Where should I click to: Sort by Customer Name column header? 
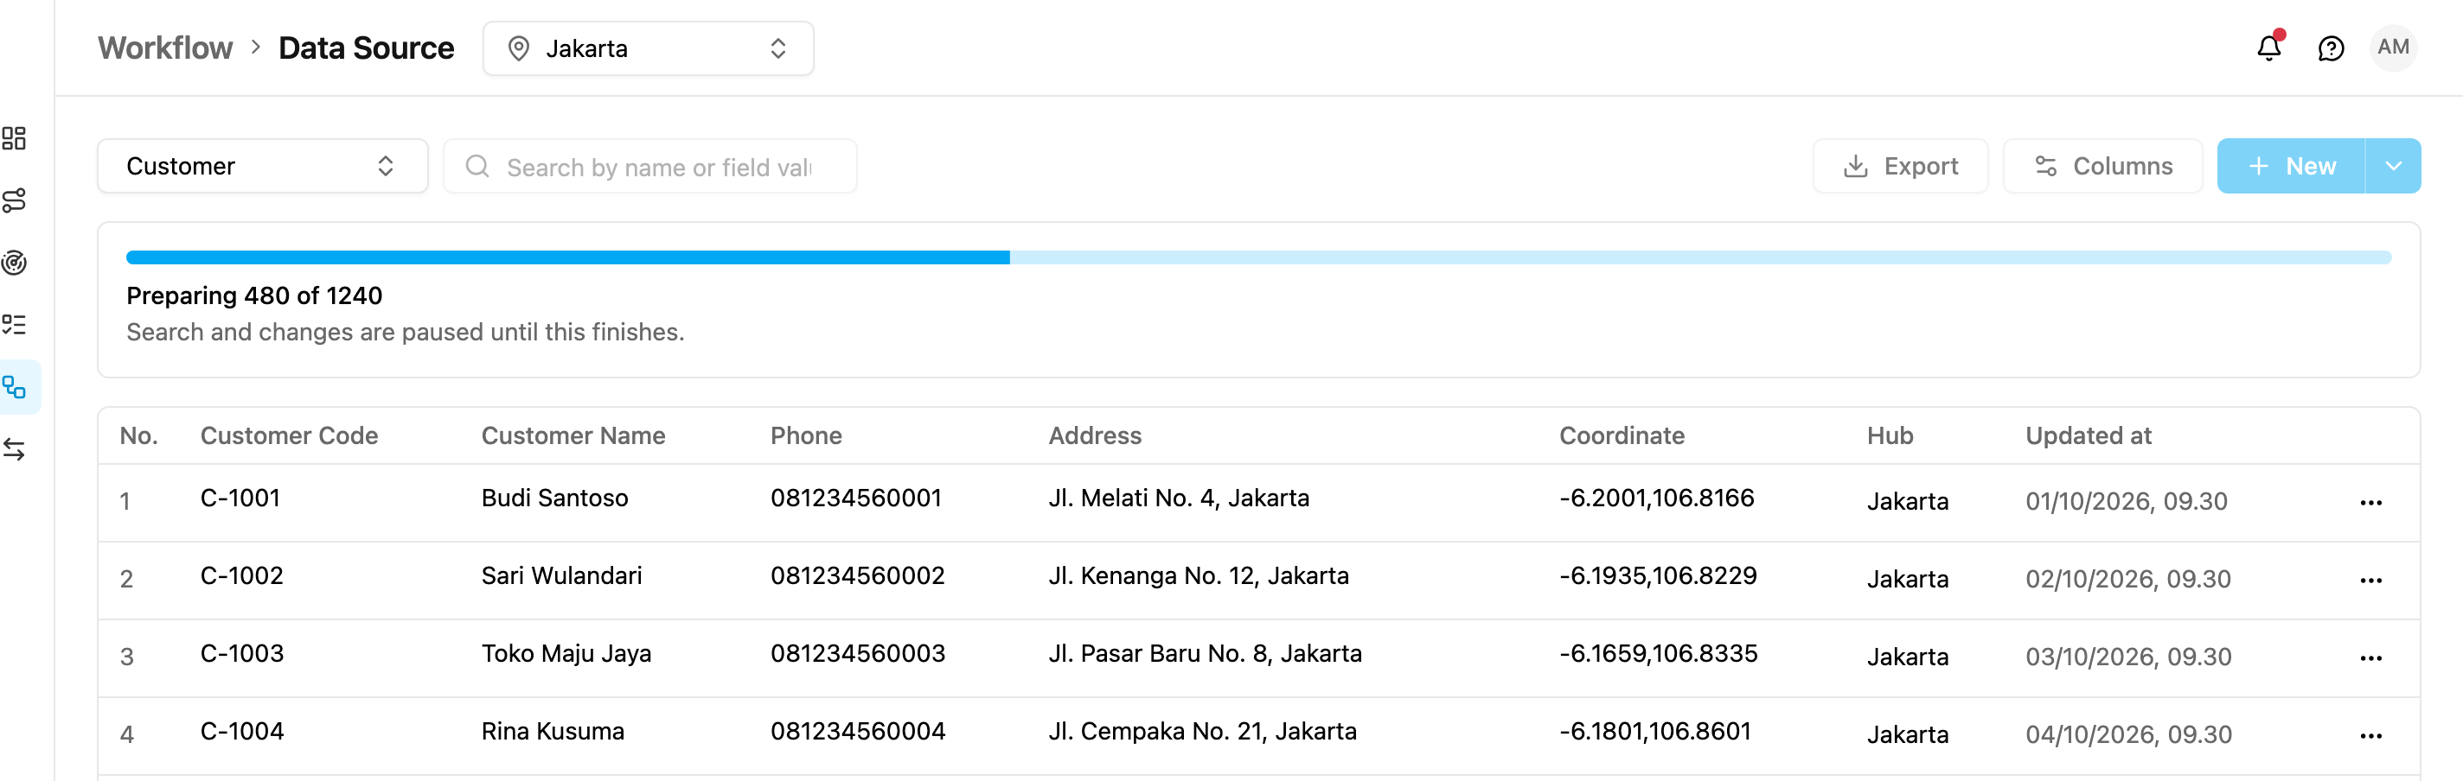[573, 435]
